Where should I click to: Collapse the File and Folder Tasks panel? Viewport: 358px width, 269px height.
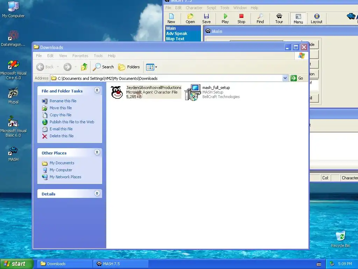(x=97, y=90)
